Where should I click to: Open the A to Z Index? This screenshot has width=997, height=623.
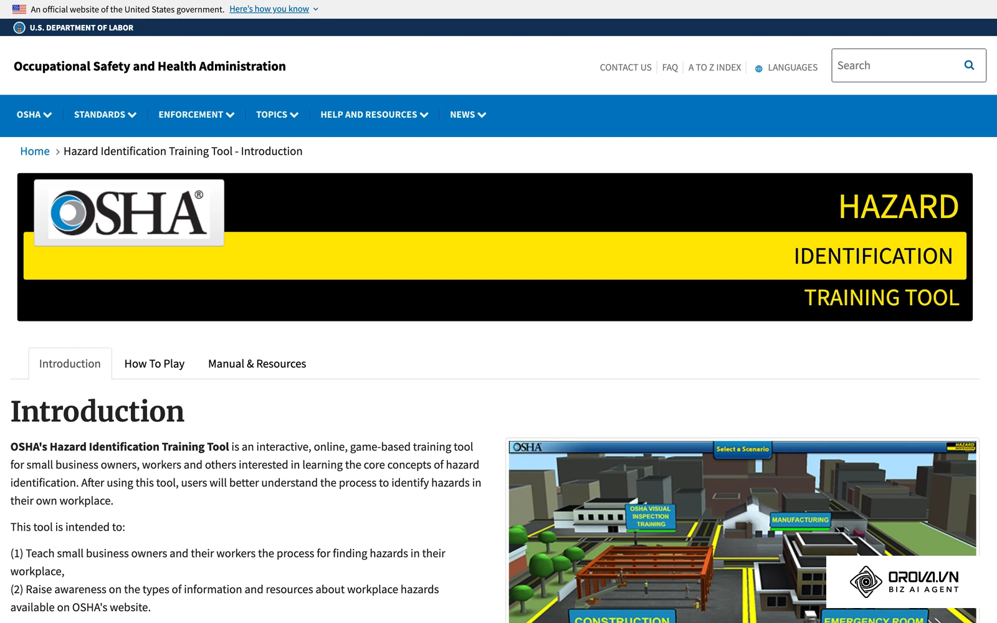pyautogui.click(x=715, y=67)
